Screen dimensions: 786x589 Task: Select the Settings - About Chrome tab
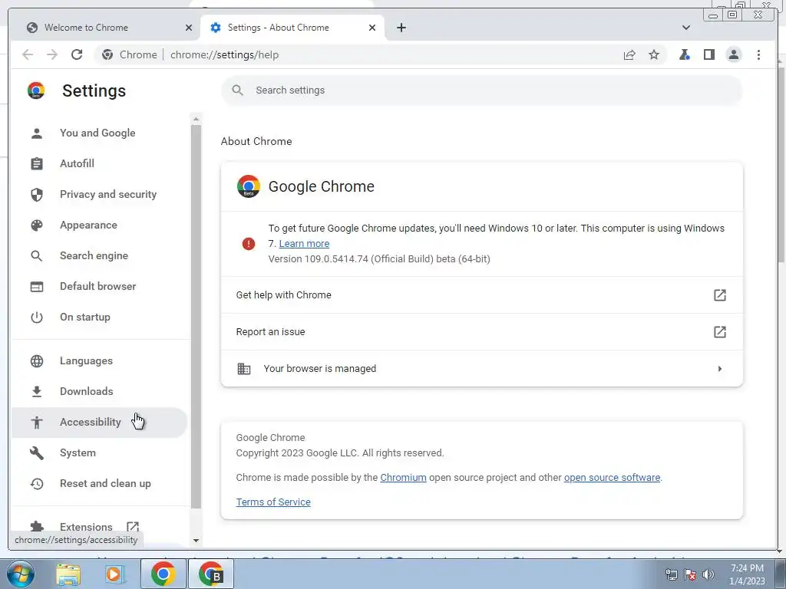pyautogui.click(x=292, y=28)
